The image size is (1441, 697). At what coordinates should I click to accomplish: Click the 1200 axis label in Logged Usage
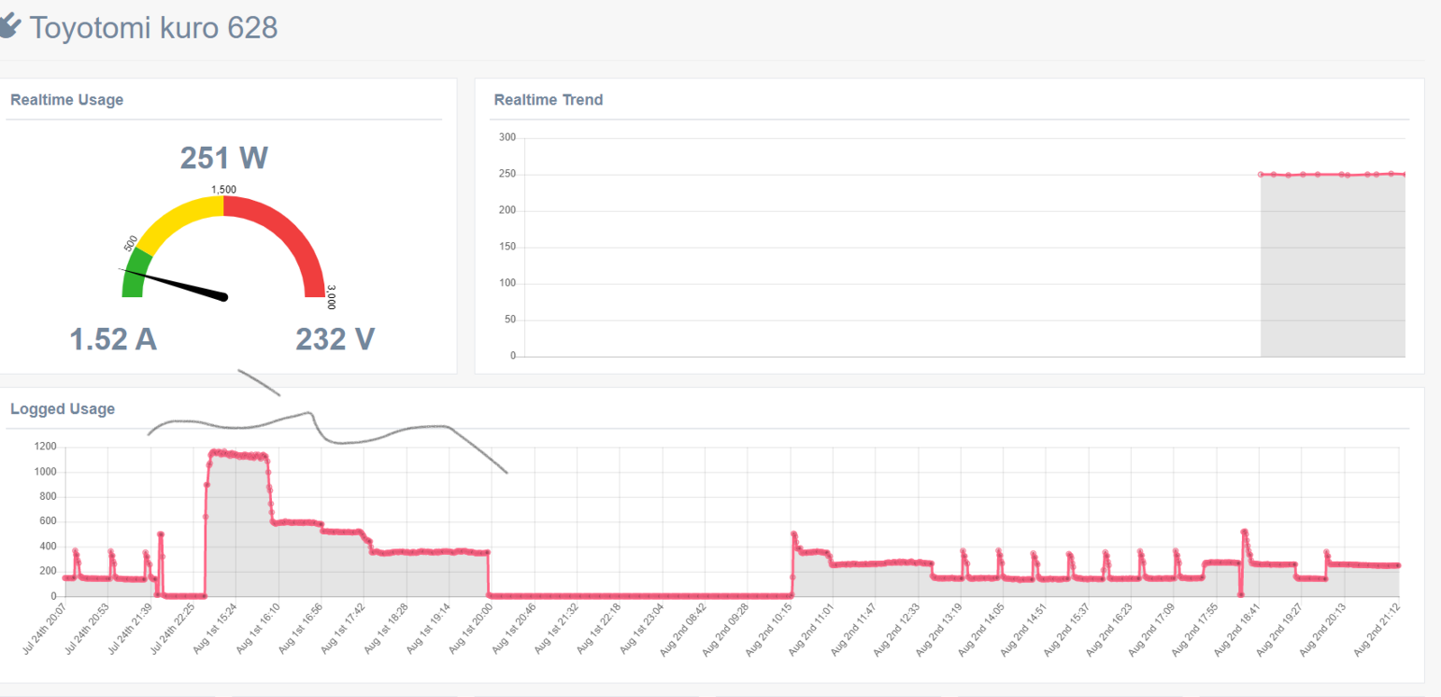click(x=45, y=447)
